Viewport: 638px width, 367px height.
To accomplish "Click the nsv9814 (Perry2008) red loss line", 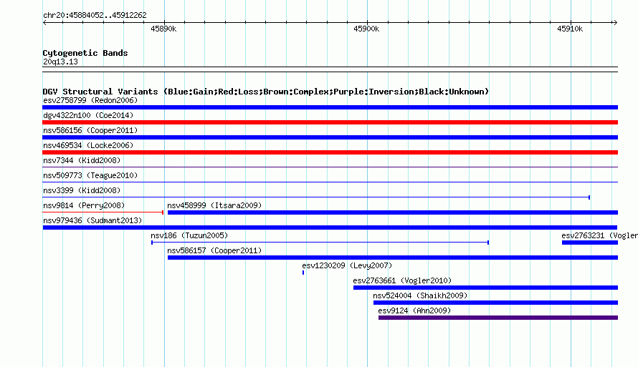I will click(103, 212).
